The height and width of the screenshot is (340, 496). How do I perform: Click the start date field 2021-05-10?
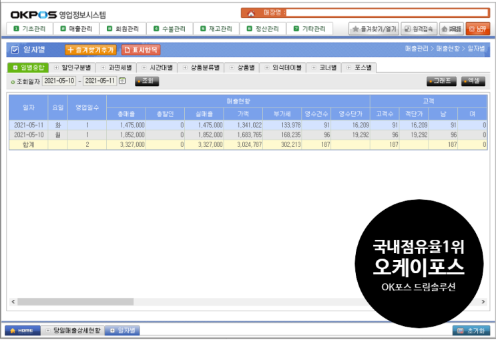pyautogui.click(x=59, y=81)
